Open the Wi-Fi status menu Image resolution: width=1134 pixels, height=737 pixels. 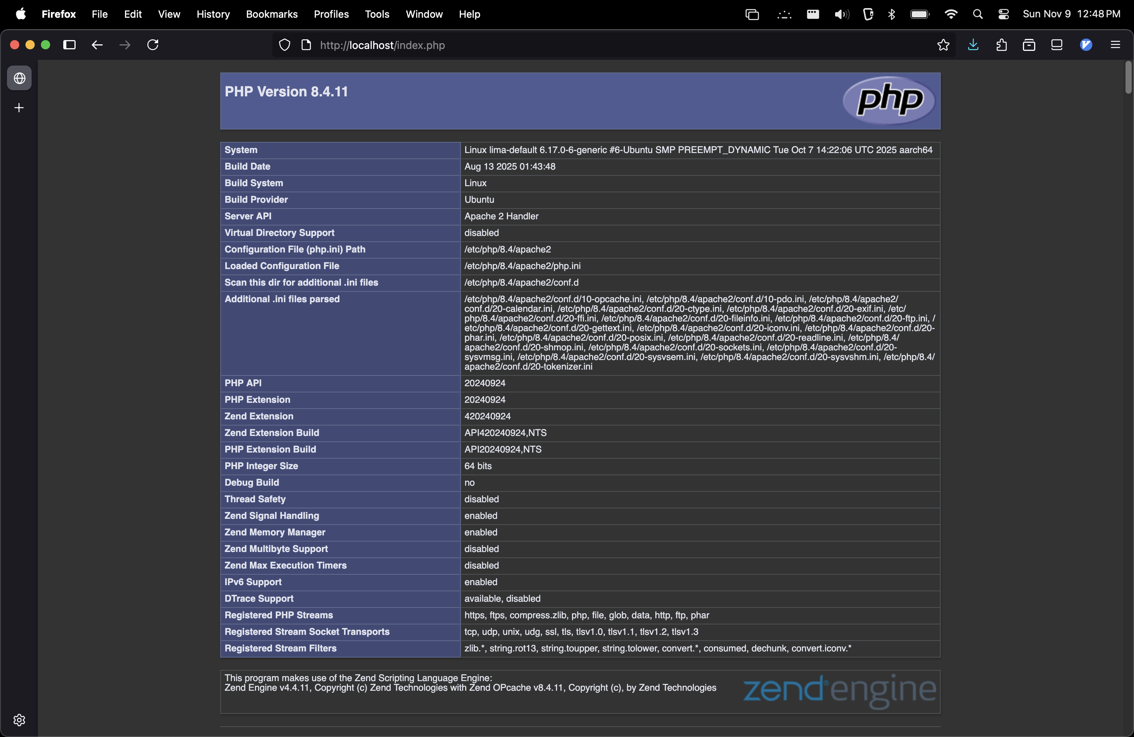950,14
